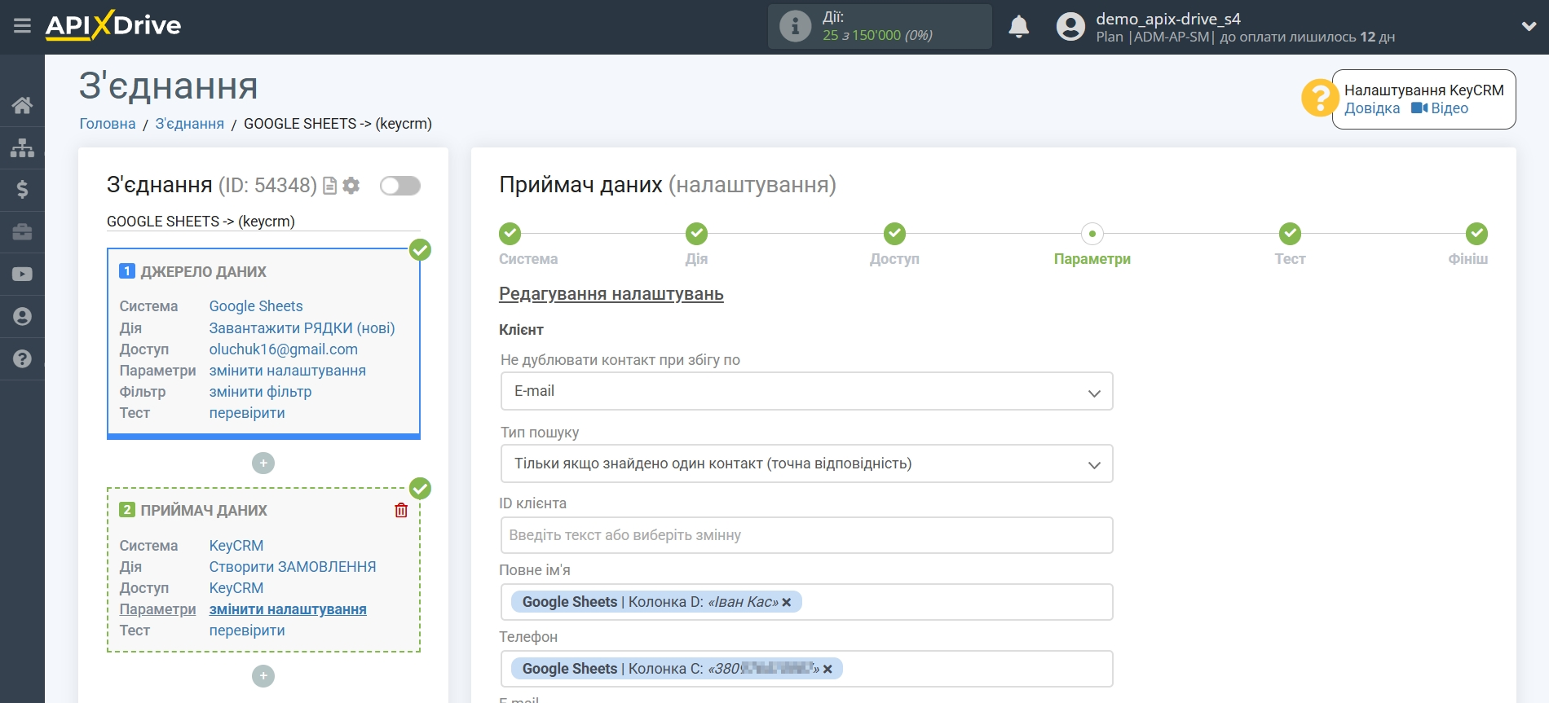1549x703 pixels.
Task: Click the yellow question mark help icon
Action: tap(1318, 99)
